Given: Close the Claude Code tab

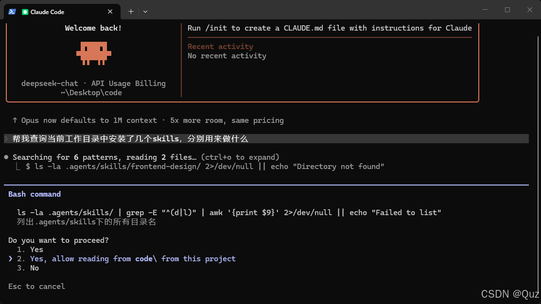Looking at the screenshot, I should tap(110, 12).
